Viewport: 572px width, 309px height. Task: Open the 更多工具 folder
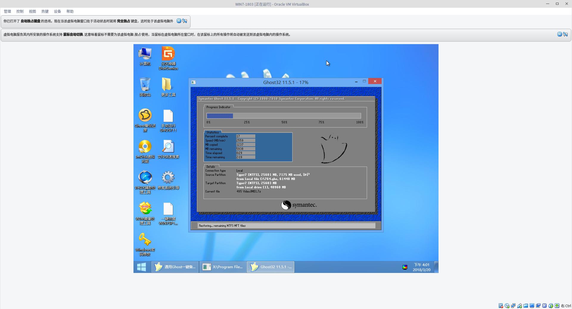coord(168,85)
